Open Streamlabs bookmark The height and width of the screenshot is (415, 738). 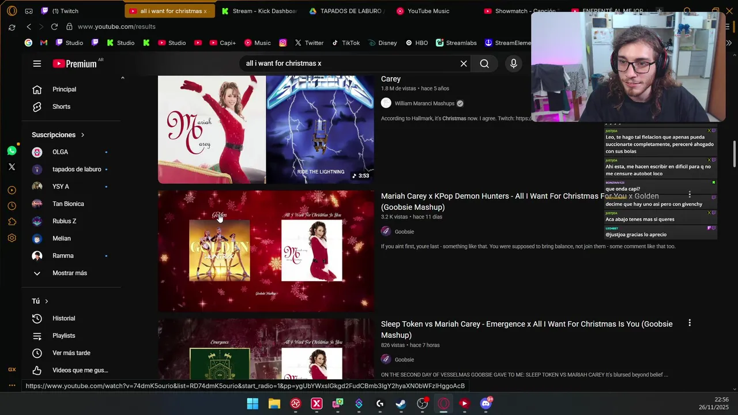[456, 43]
